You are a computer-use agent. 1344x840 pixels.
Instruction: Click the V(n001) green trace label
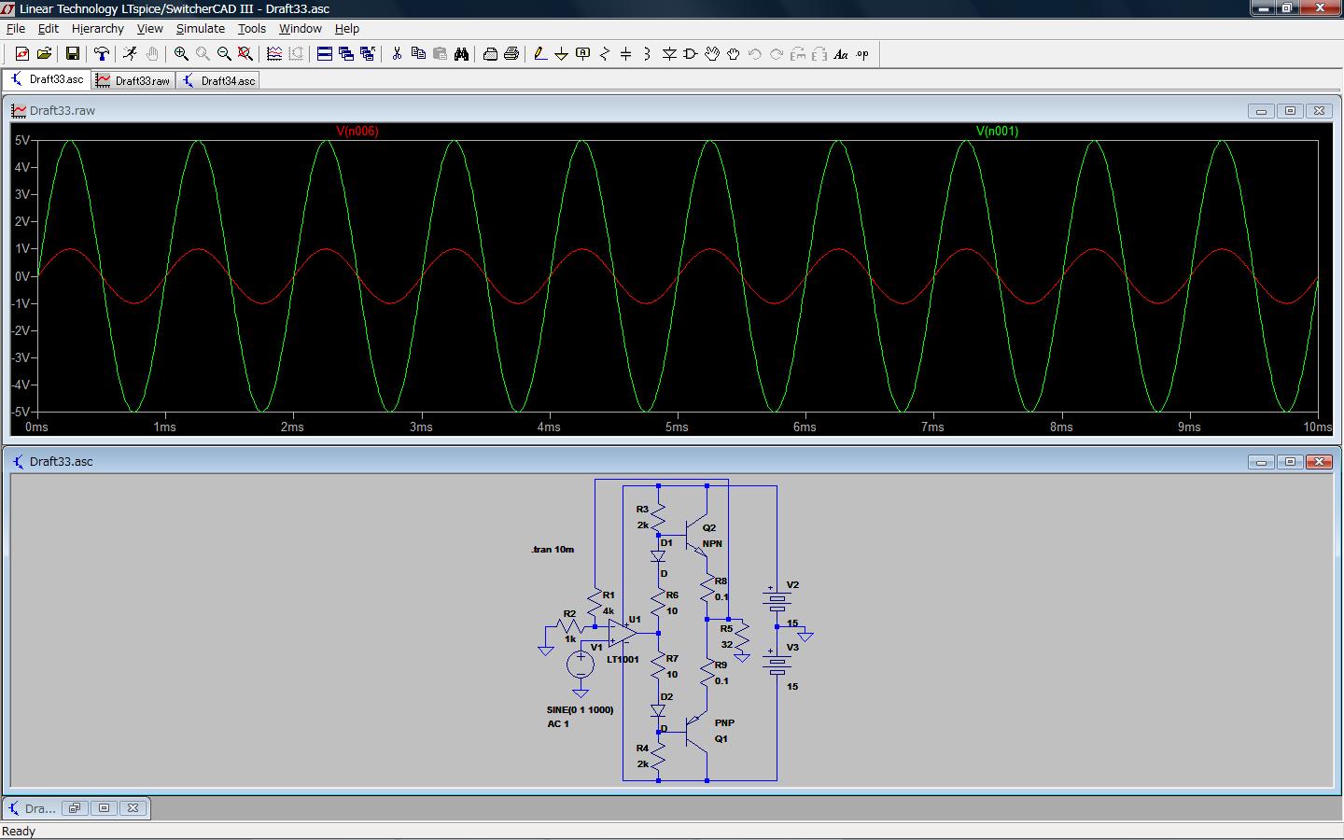coord(997,132)
